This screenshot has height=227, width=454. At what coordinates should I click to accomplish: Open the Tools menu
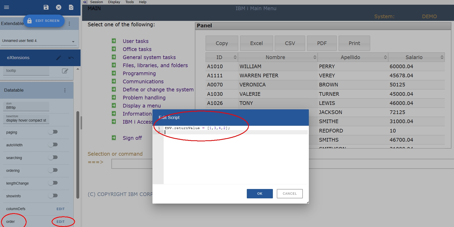130,2
